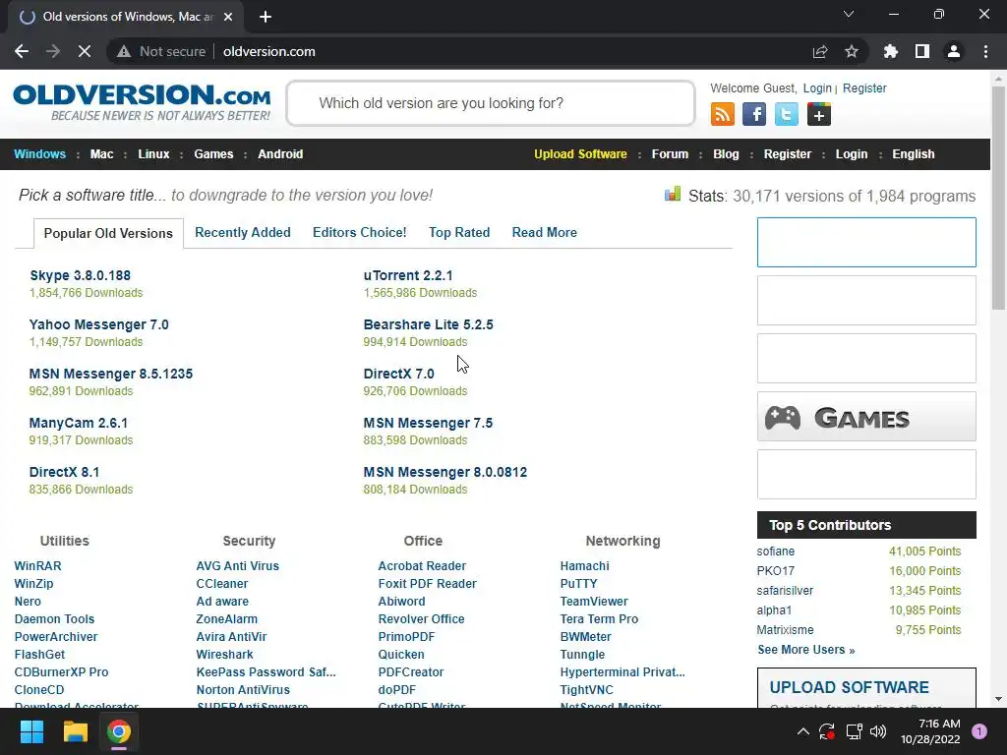1007x755 pixels.
Task: Open uTorrent 2.2.1 link
Action: pos(408,275)
